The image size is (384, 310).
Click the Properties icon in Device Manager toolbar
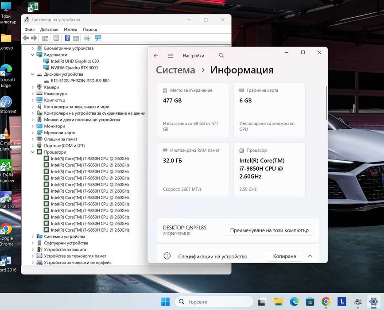[x=56, y=38]
